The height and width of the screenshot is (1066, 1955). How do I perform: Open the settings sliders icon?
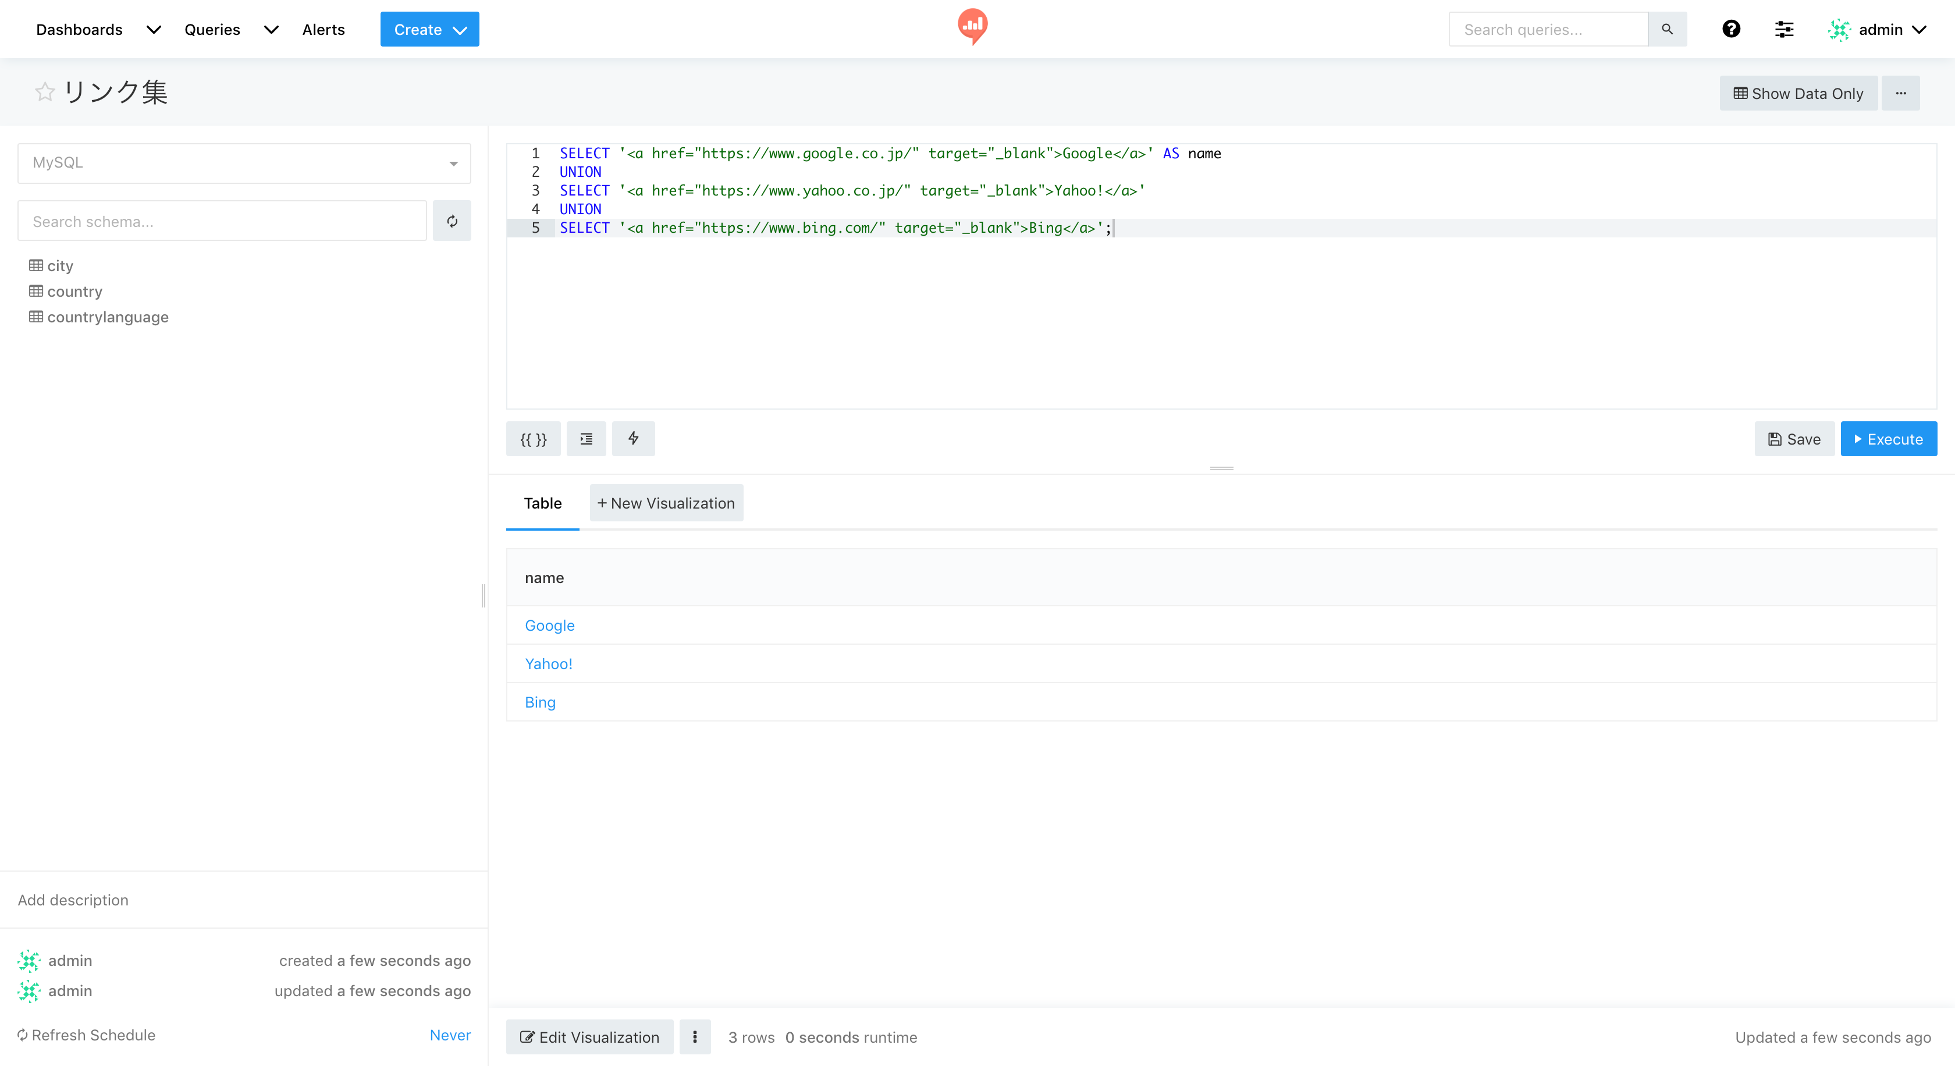click(x=1785, y=30)
